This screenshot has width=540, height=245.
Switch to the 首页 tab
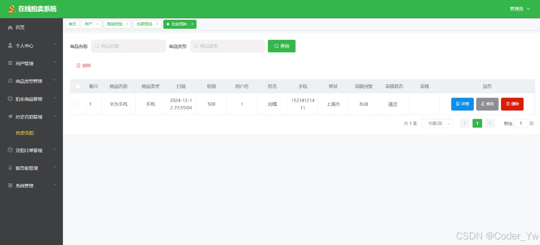73,24
